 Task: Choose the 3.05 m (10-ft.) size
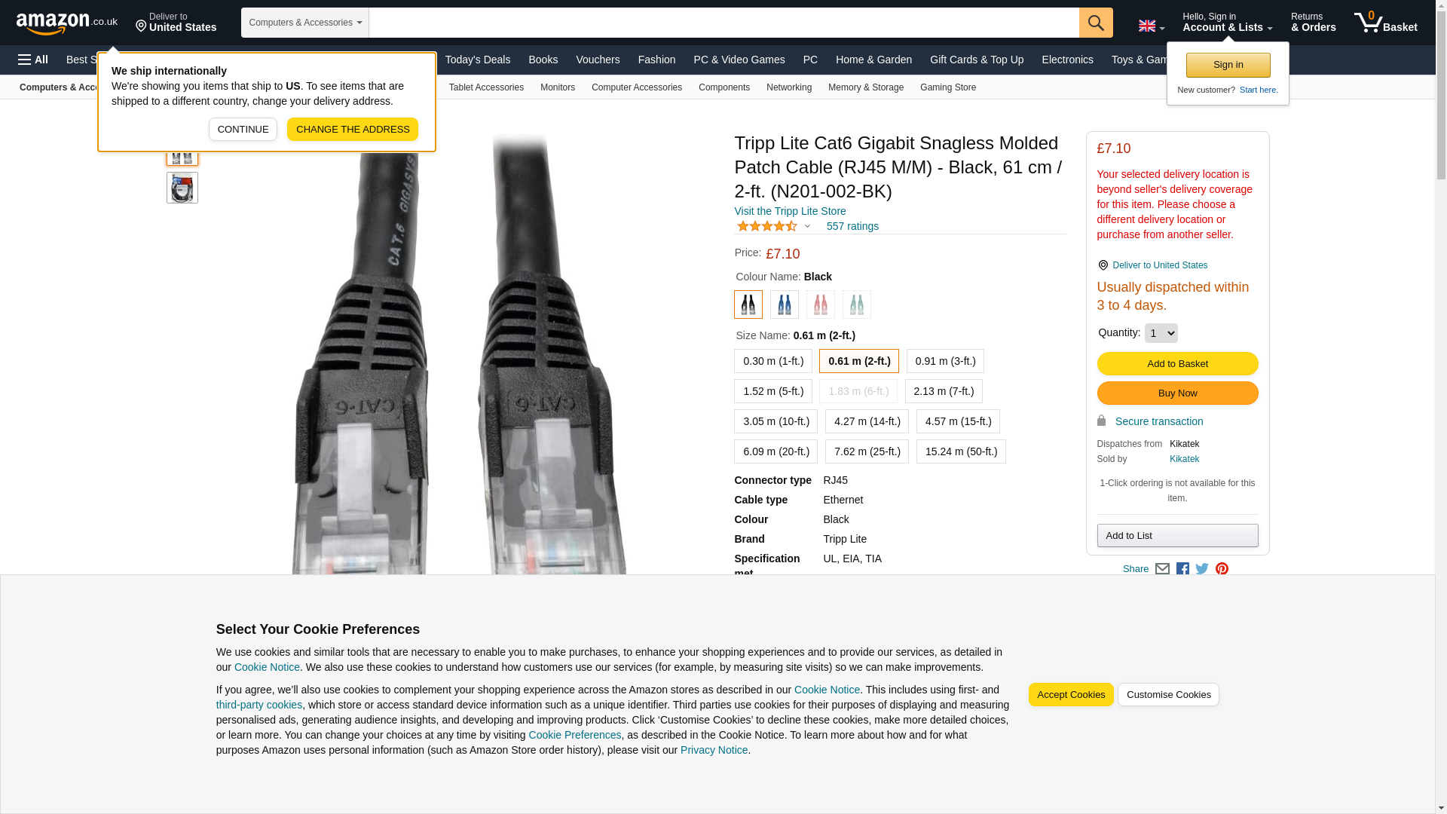[776, 421]
